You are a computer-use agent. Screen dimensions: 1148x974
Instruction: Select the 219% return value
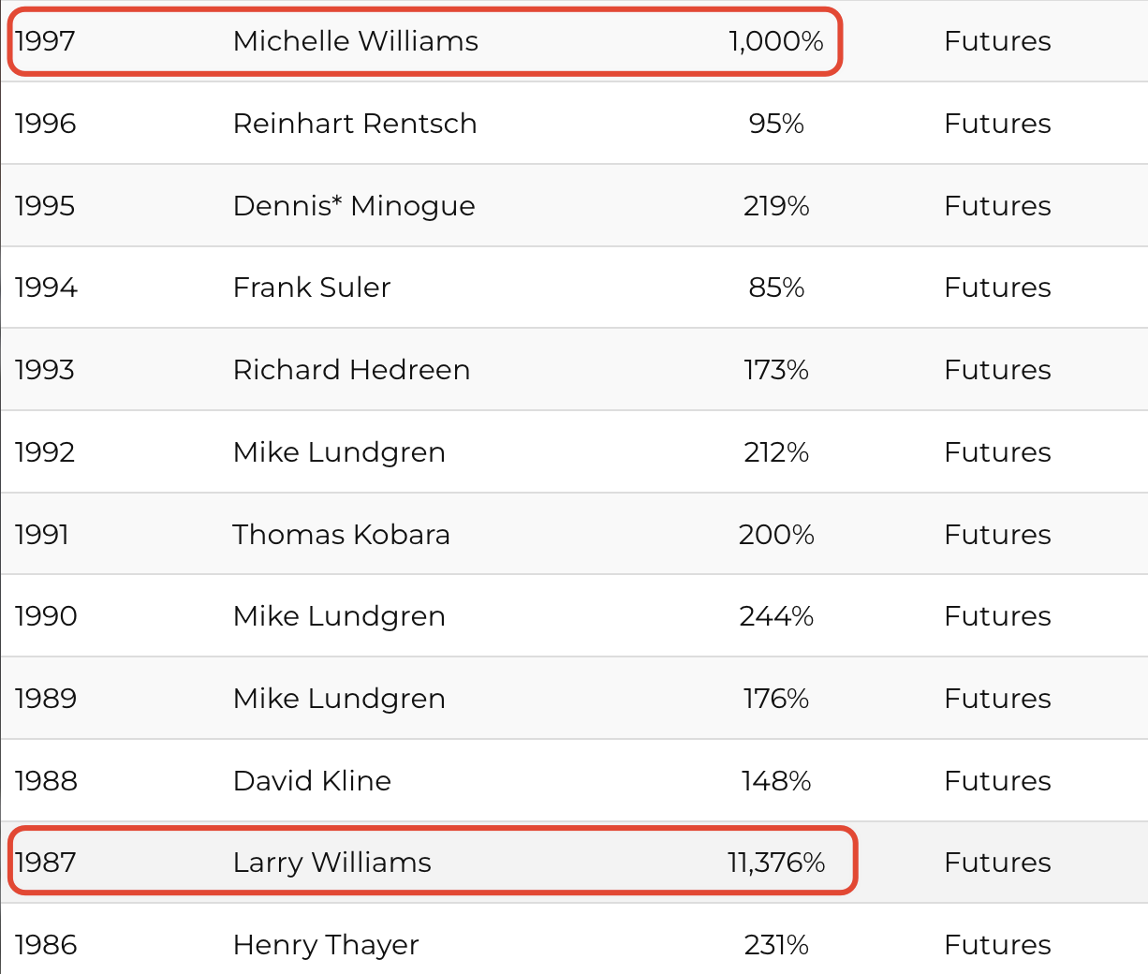tap(776, 206)
